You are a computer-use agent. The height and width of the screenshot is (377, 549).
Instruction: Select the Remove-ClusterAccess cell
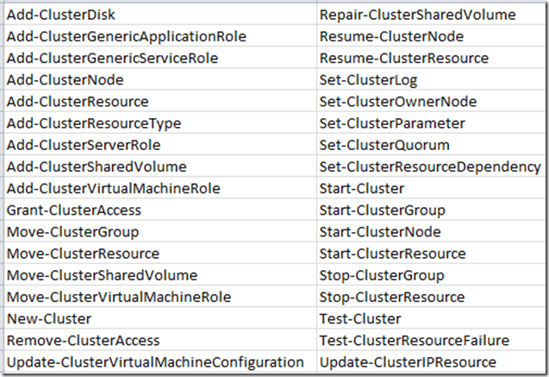(82, 341)
